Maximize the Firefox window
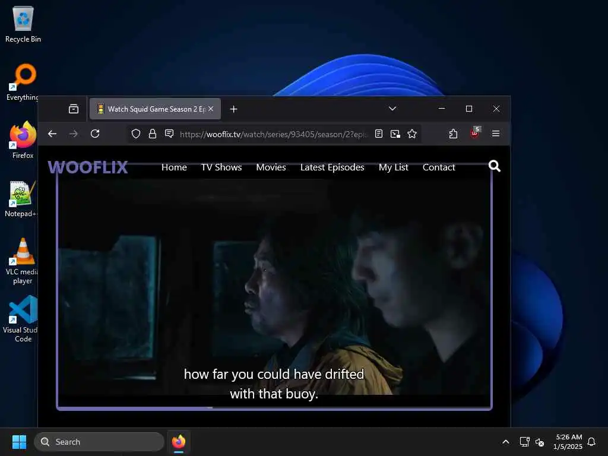This screenshot has width=608, height=456. click(469, 109)
